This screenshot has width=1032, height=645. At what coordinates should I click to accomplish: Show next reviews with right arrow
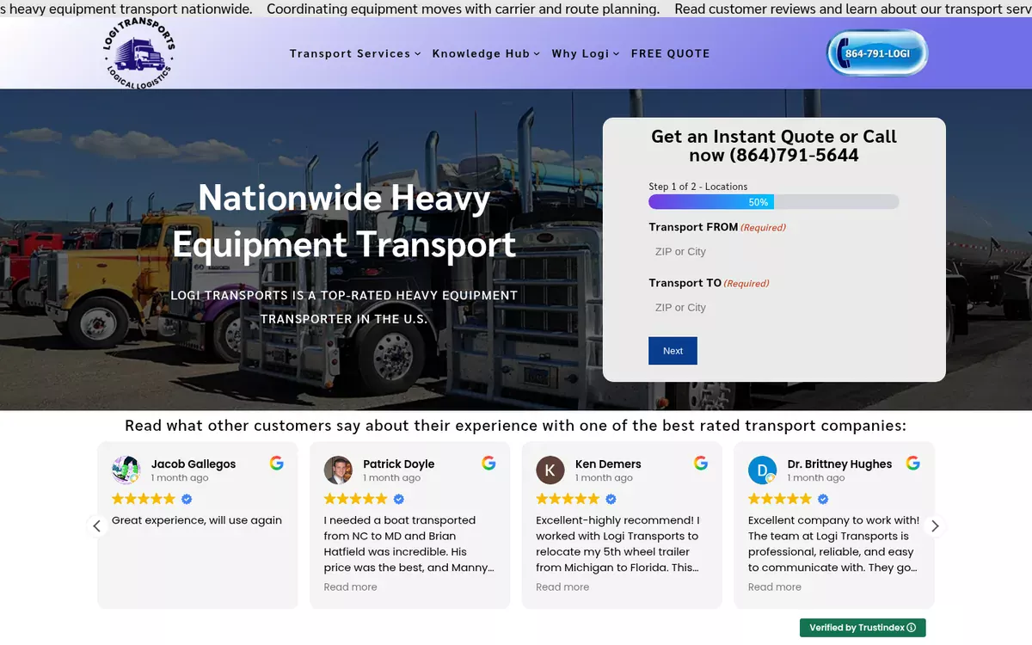[x=935, y=525]
